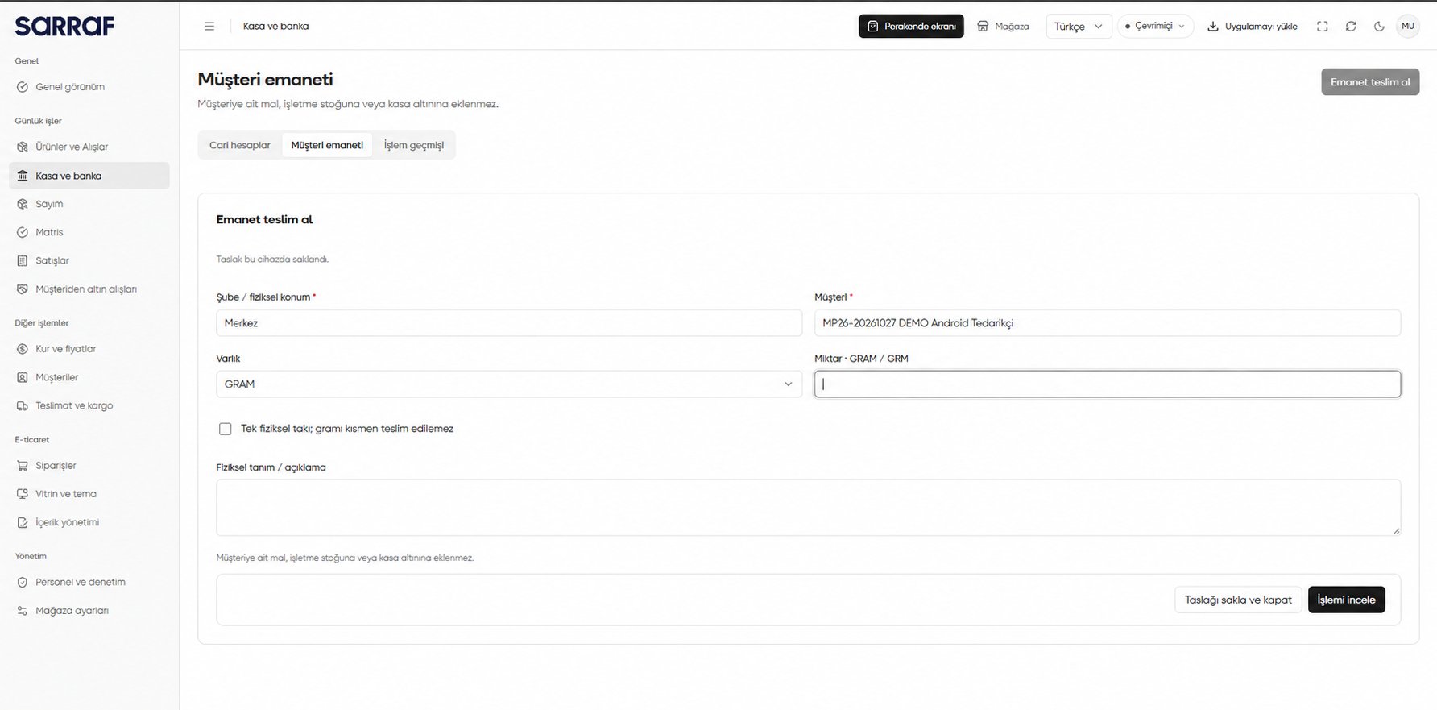
Task: Switch to Cari hesaplar tab
Action: tap(240, 145)
